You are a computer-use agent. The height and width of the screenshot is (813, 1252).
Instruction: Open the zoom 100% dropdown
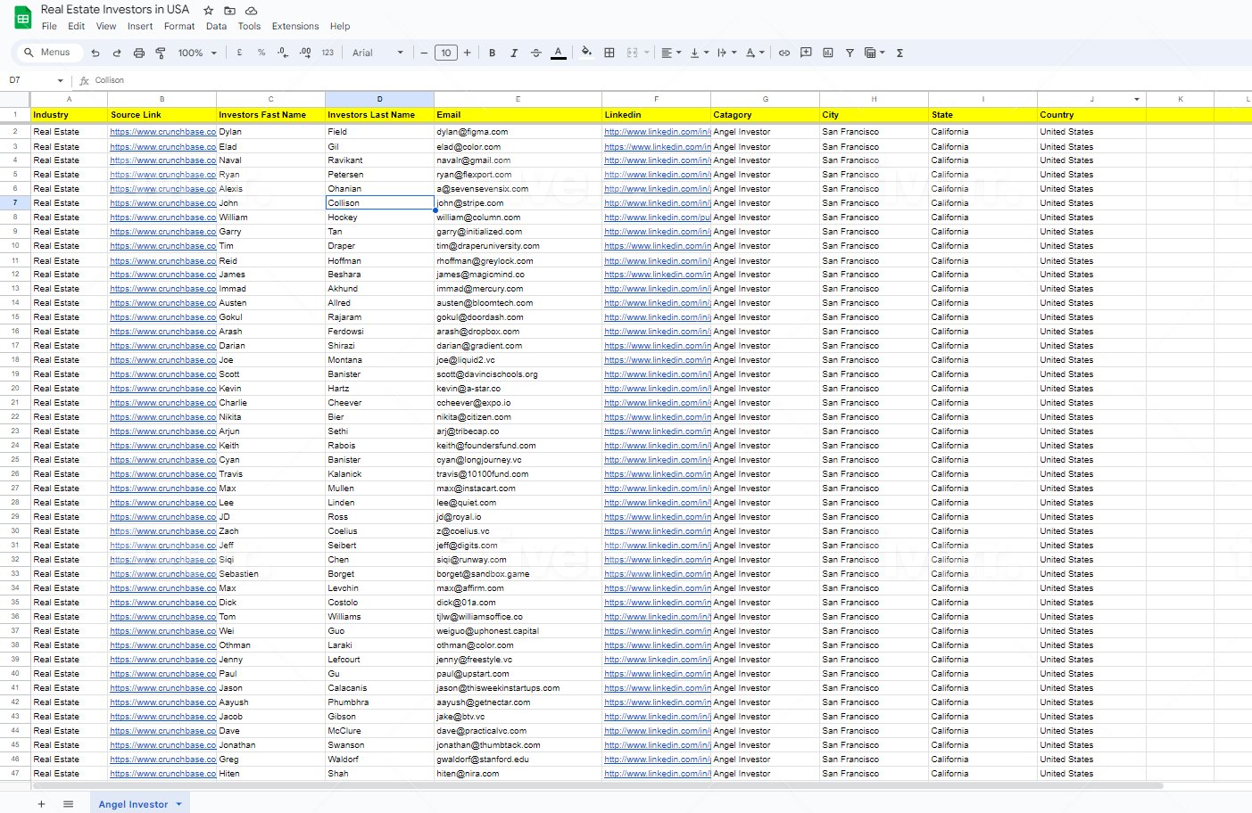click(197, 53)
